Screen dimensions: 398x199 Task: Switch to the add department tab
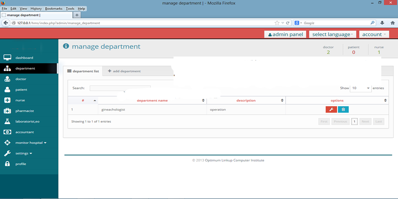pyautogui.click(x=124, y=71)
